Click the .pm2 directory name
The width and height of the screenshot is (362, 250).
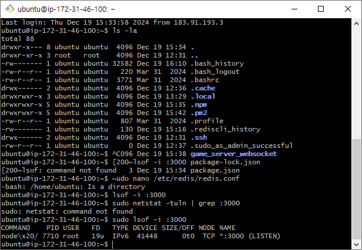coord(199,113)
